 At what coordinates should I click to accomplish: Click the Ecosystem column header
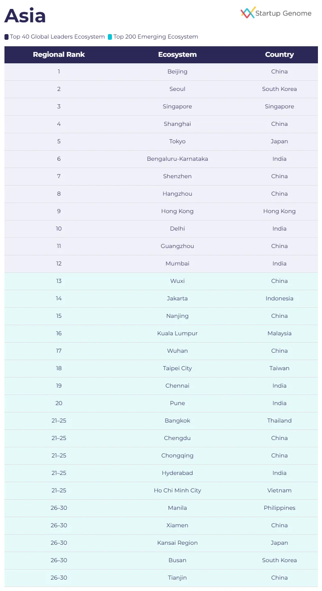pyautogui.click(x=177, y=55)
